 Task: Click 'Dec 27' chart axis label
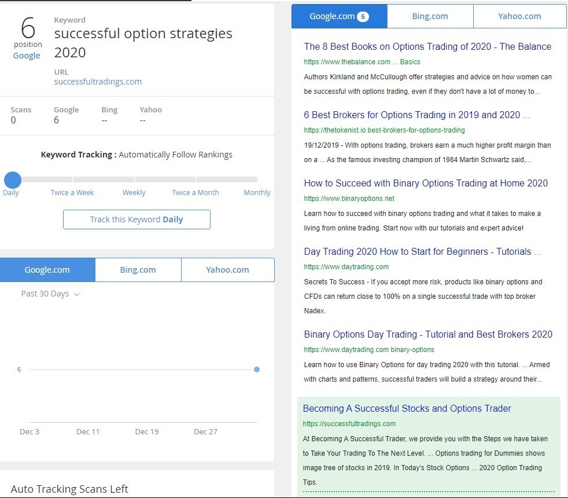pos(205,431)
